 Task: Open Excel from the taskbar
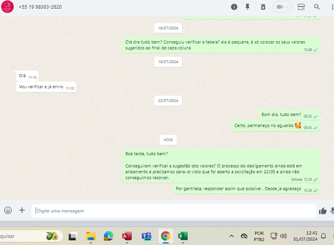(x=183, y=236)
